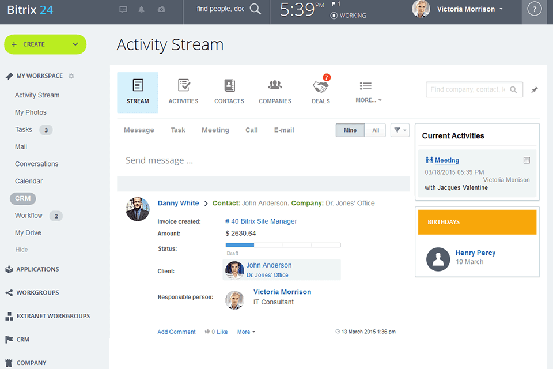This screenshot has width=553, height=369.
Task: Open the Contacts section icon
Action: pyautogui.click(x=229, y=85)
